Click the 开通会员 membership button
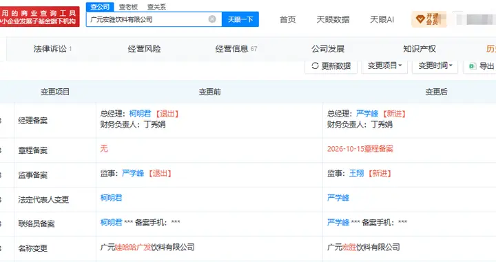This screenshot has height=262, width=496. pos(429,19)
